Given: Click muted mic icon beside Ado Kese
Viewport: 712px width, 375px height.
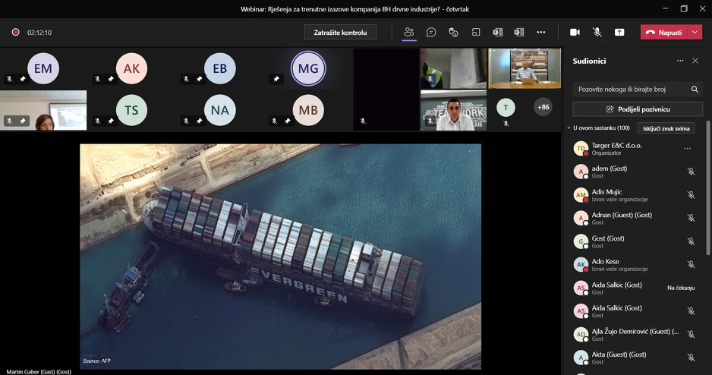Looking at the screenshot, I should tap(691, 265).
